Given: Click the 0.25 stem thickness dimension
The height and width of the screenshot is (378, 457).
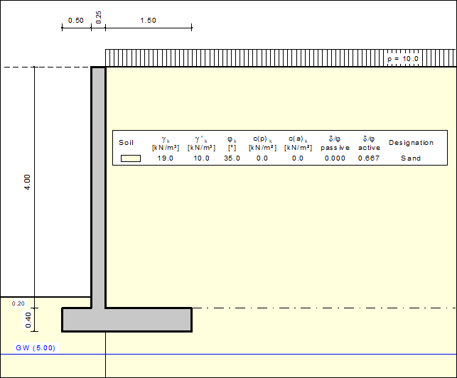Looking at the screenshot, I should pyautogui.click(x=98, y=17).
